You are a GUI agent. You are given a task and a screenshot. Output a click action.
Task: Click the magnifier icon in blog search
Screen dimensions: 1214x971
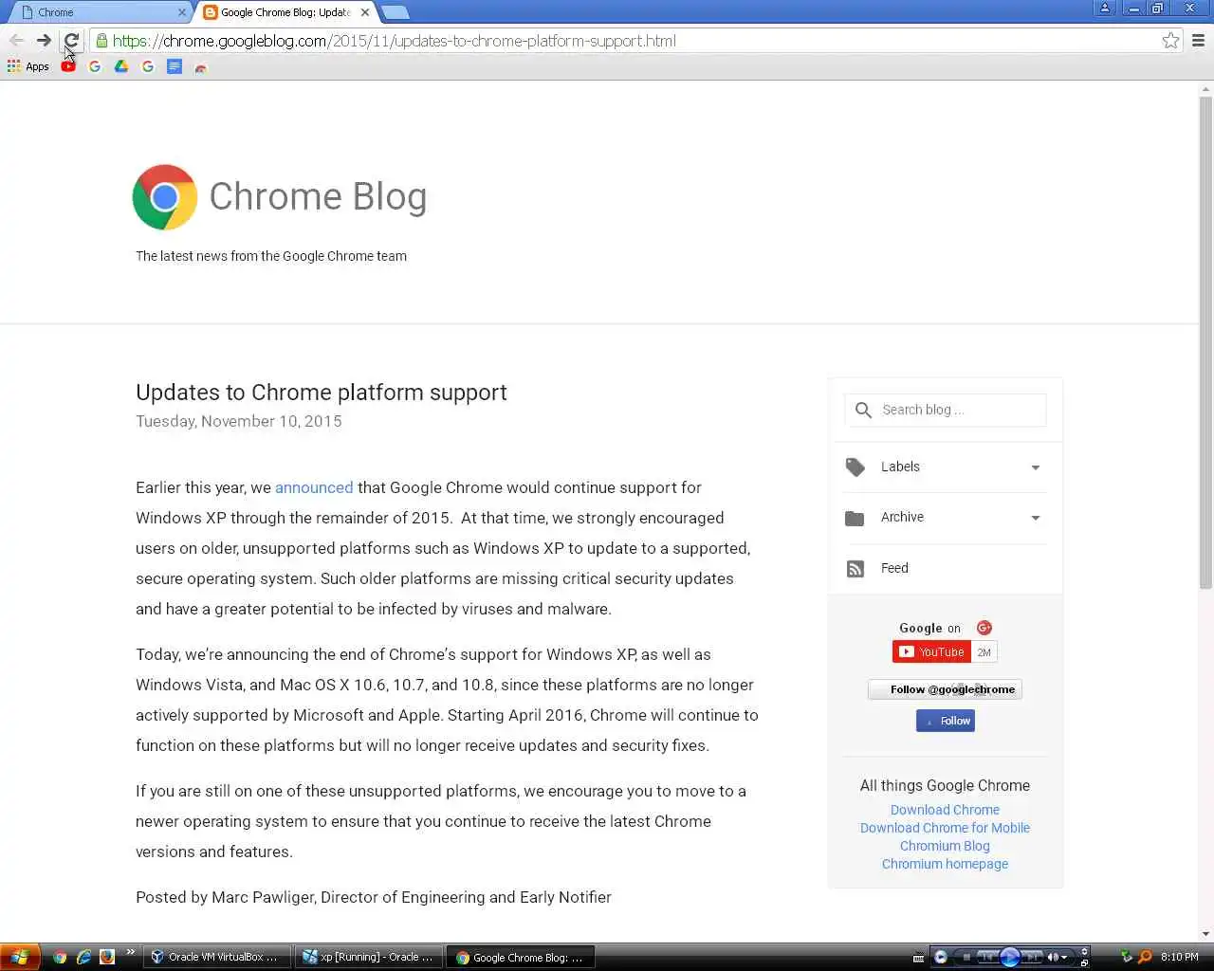[863, 410]
